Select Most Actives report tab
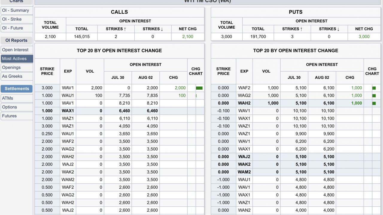 [14, 59]
